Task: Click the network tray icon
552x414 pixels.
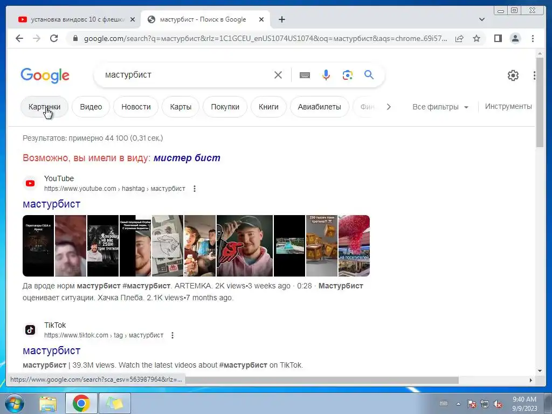Action: (x=485, y=404)
